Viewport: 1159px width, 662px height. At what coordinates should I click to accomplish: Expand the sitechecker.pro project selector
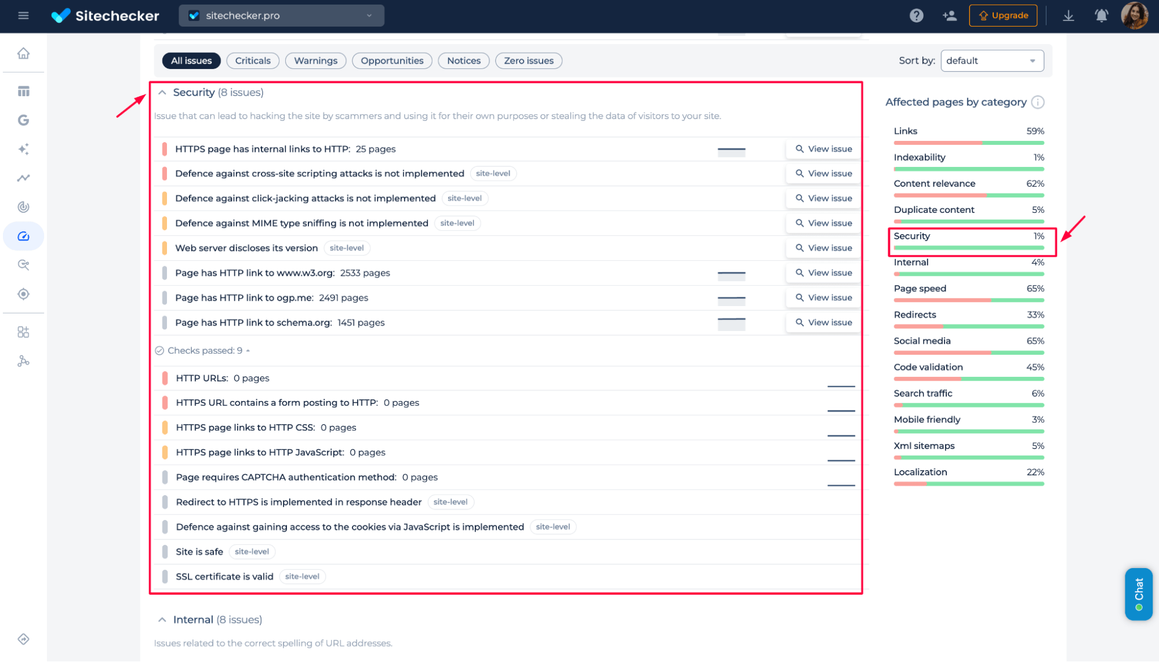(281, 16)
